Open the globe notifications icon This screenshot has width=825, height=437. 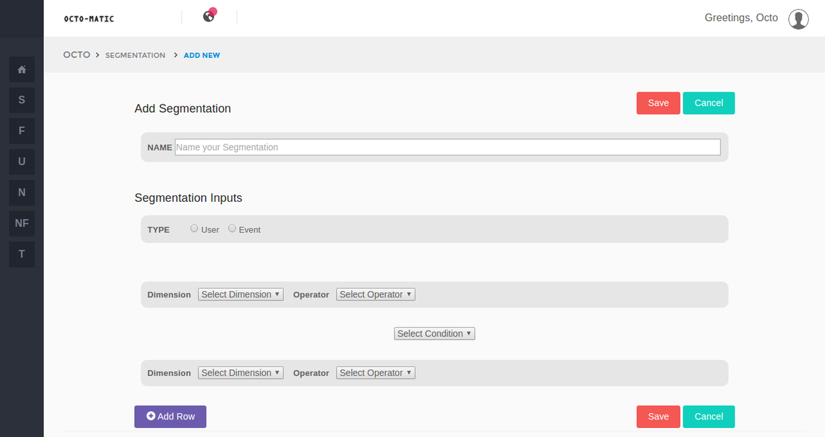[x=209, y=16]
